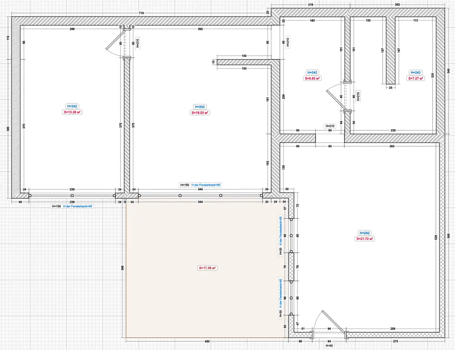Click the S=18.00 room area label
Screen dimensions: 455x350
[x=200, y=112]
